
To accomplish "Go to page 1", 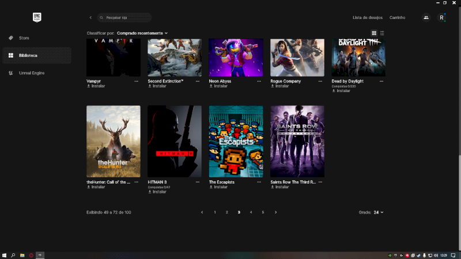I will pyautogui.click(x=215, y=212).
